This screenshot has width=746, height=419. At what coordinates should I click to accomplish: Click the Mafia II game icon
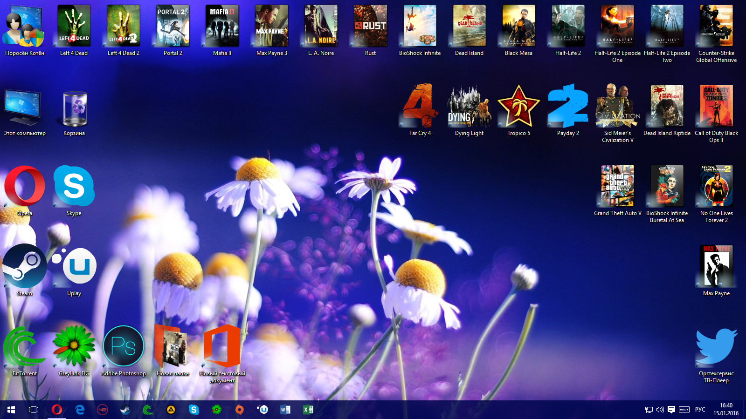[222, 26]
